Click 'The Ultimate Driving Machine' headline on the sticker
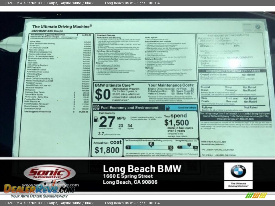275x206 pixels. click(62, 26)
